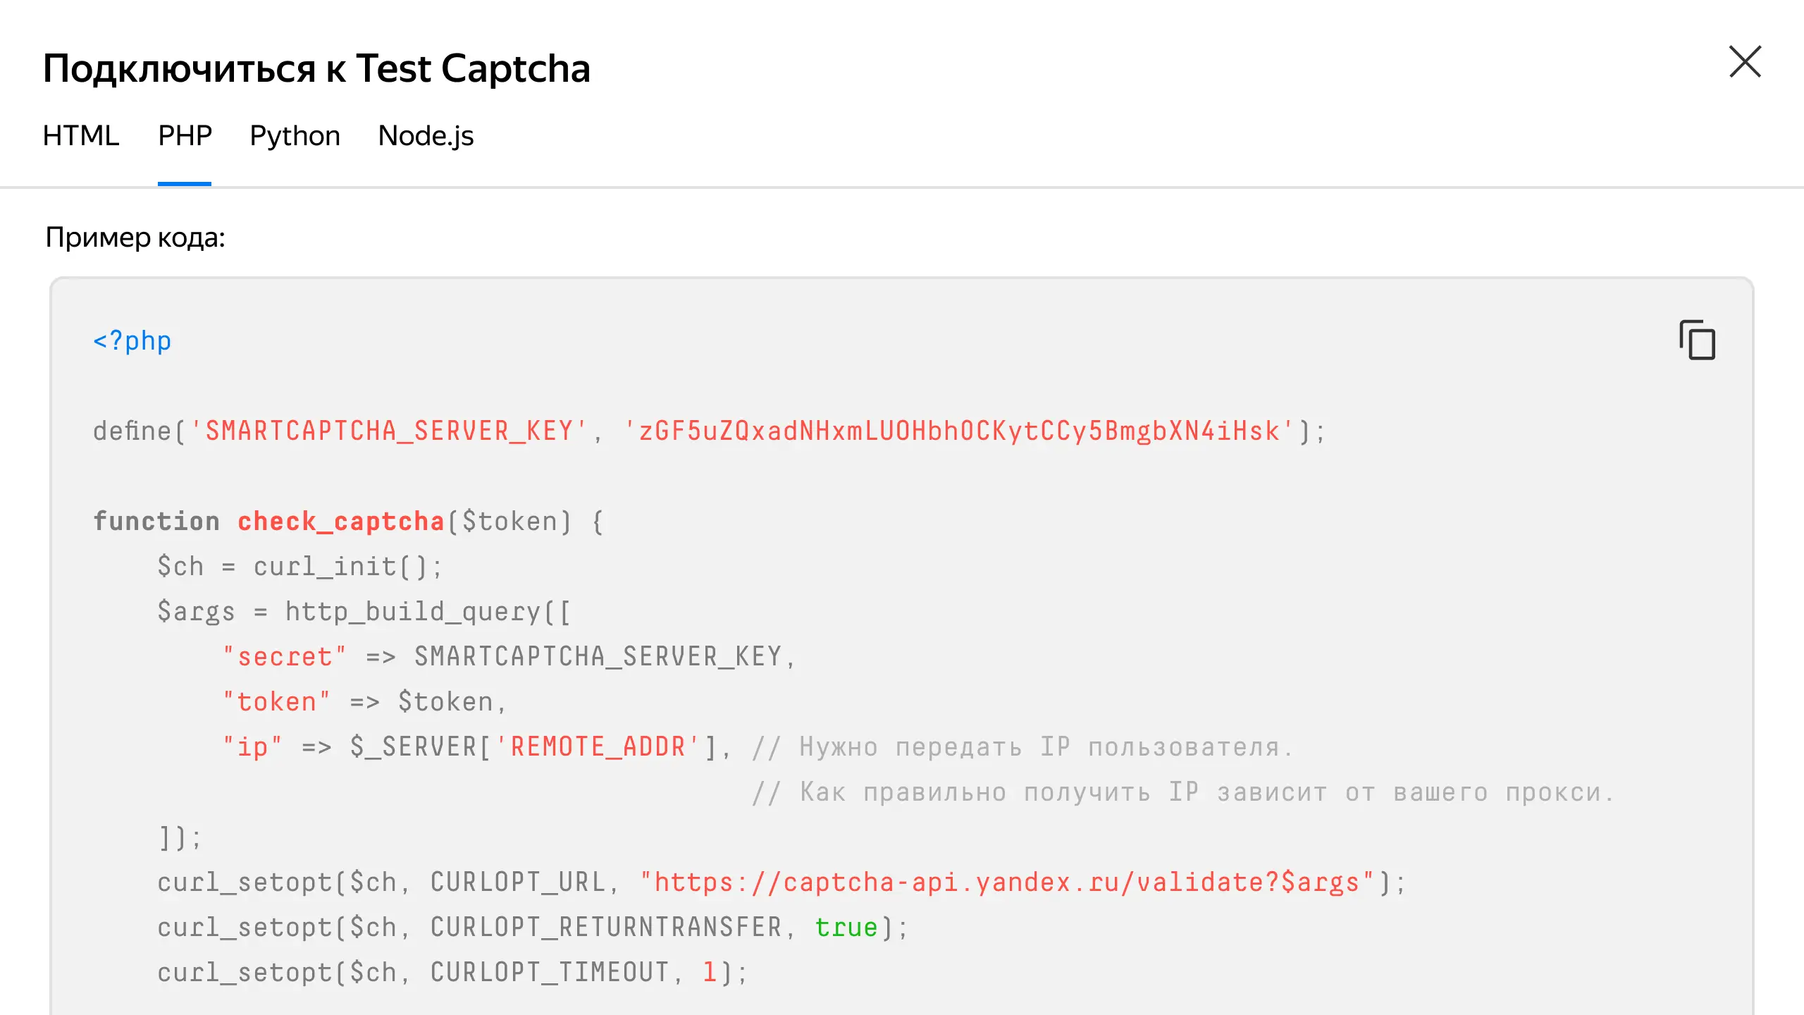This screenshot has height=1015, width=1804.
Task: Open the Python tab
Action: coord(295,135)
